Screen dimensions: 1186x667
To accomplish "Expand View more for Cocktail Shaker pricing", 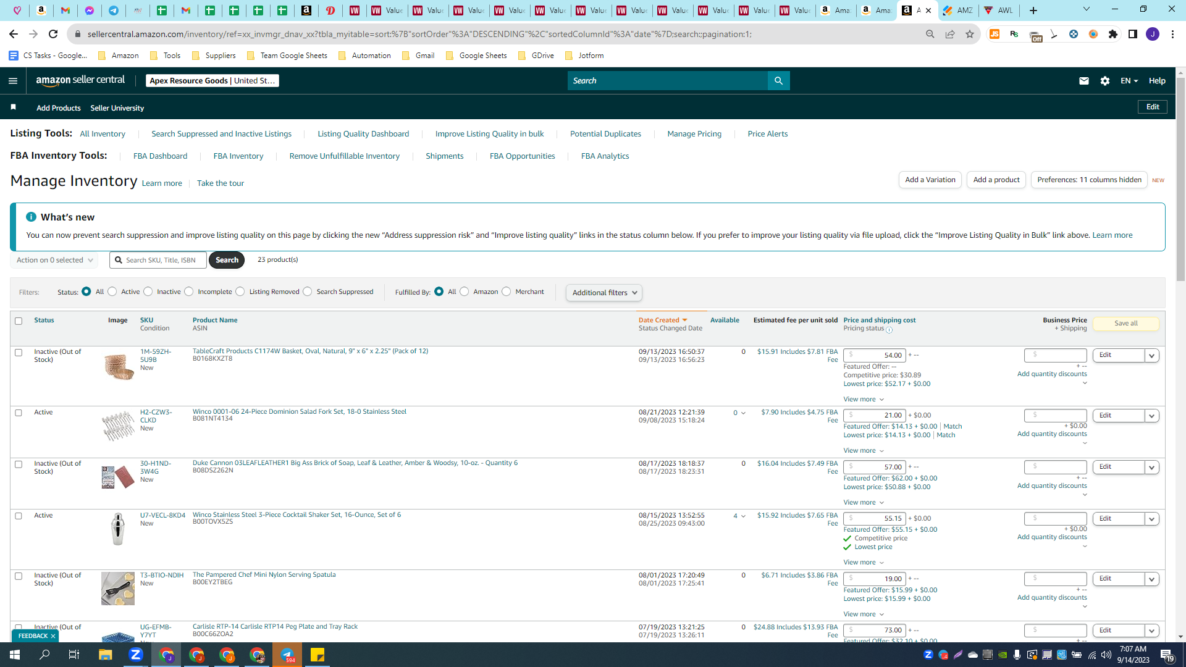I will point(864,563).
